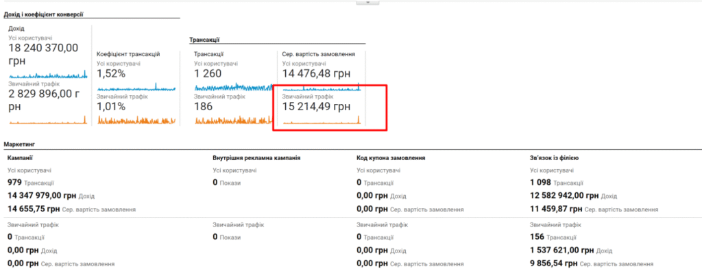Open the blue all-users revenue sparkline
The width and height of the screenshot is (702, 271).
click(48, 74)
